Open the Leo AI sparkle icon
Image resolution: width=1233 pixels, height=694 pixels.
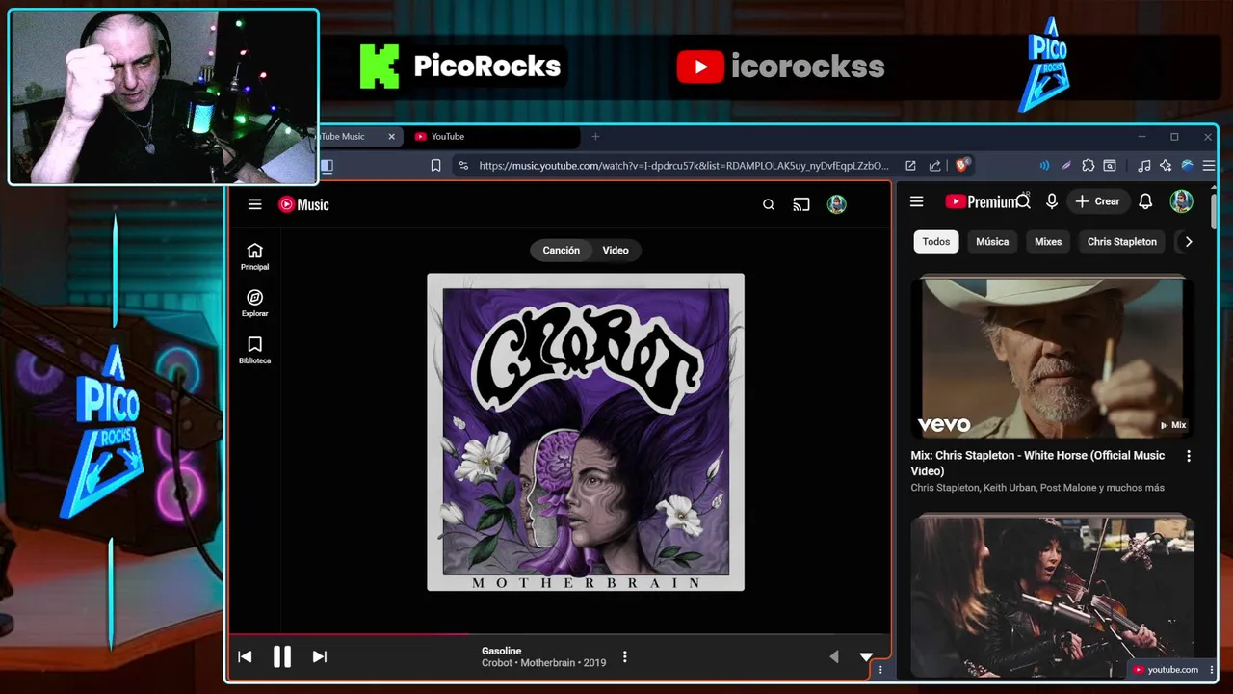pyautogui.click(x=1166, y=166)
